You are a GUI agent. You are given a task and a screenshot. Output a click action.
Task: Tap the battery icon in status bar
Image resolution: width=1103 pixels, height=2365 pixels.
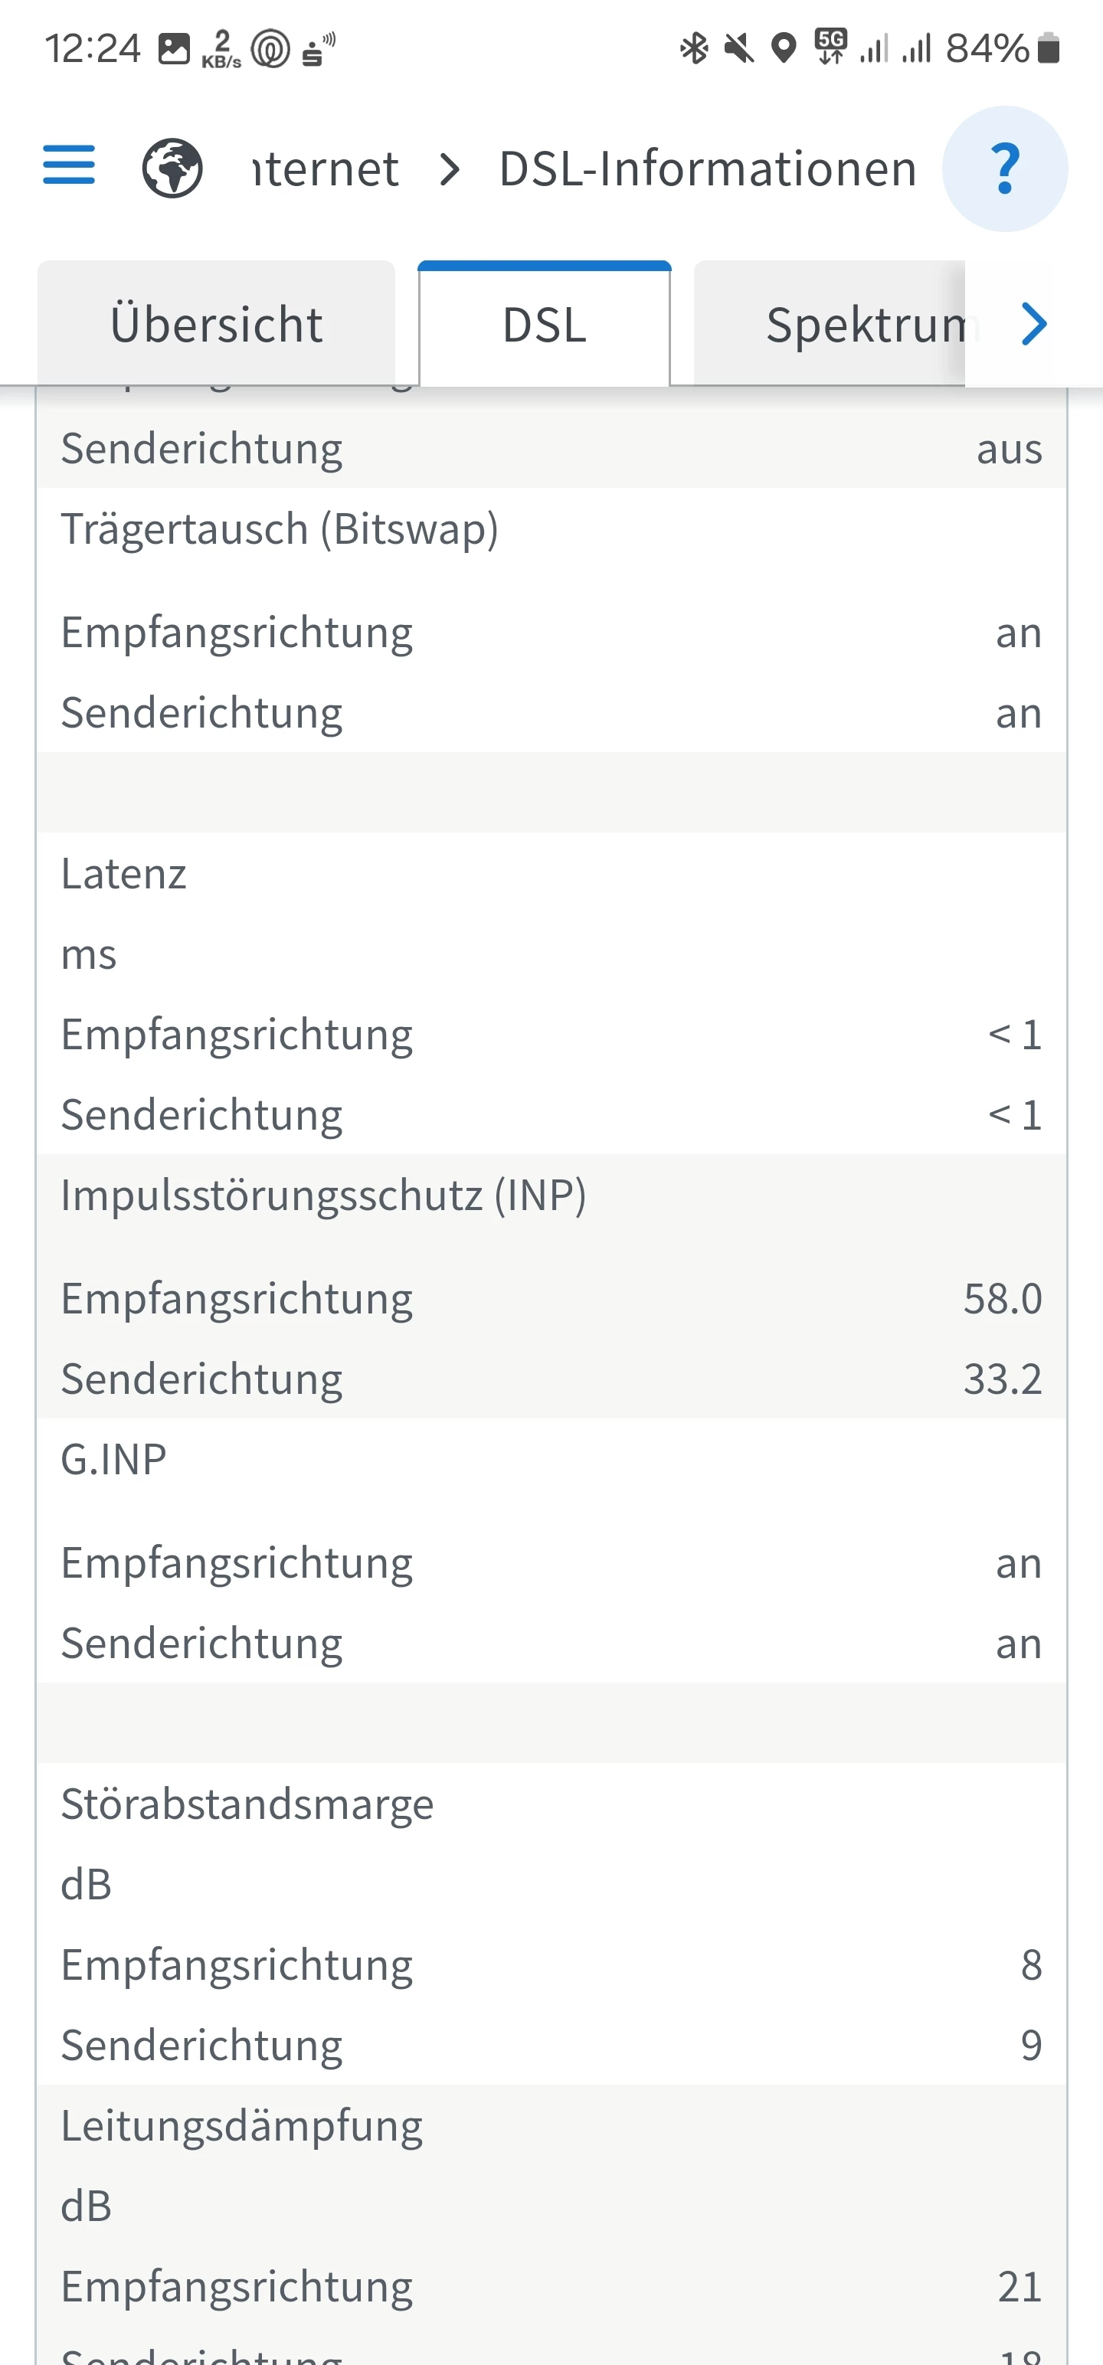(x=1049, y=47)
